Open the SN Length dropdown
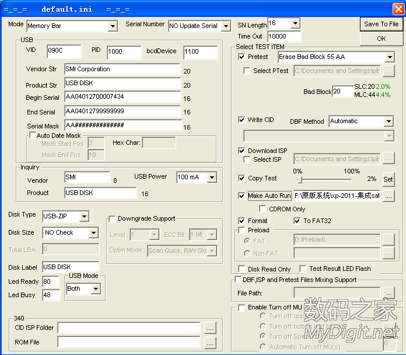The width and height of the screenshot is (406, 355). coord(283,23)
